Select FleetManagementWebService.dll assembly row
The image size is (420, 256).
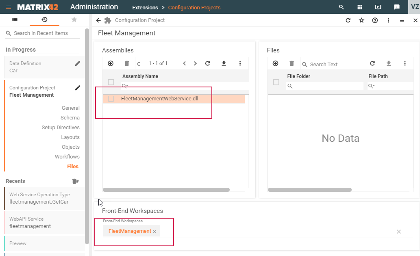point(174,99)
